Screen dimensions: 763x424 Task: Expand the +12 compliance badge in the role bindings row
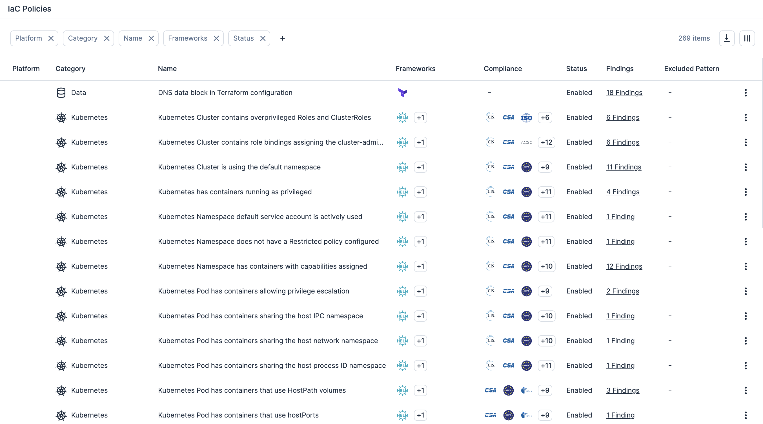pos(546,143)
